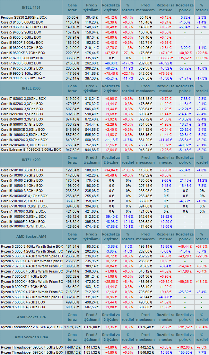Click Core i9-9920X 3,5Ghz BOX
This screenshot has width=209, height=355.
(22, 114)
